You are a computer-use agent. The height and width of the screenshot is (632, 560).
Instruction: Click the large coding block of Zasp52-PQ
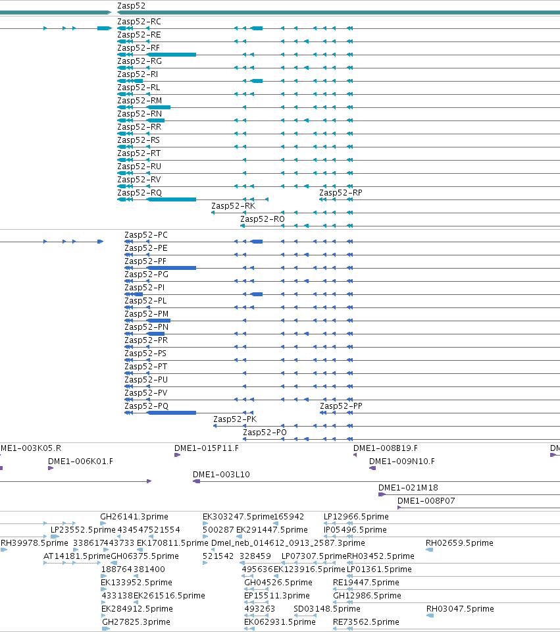pyautogui.click(x=172, y=413)
